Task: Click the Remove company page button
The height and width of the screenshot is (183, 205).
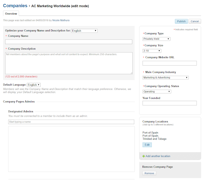Action: (x=149, y=173)
